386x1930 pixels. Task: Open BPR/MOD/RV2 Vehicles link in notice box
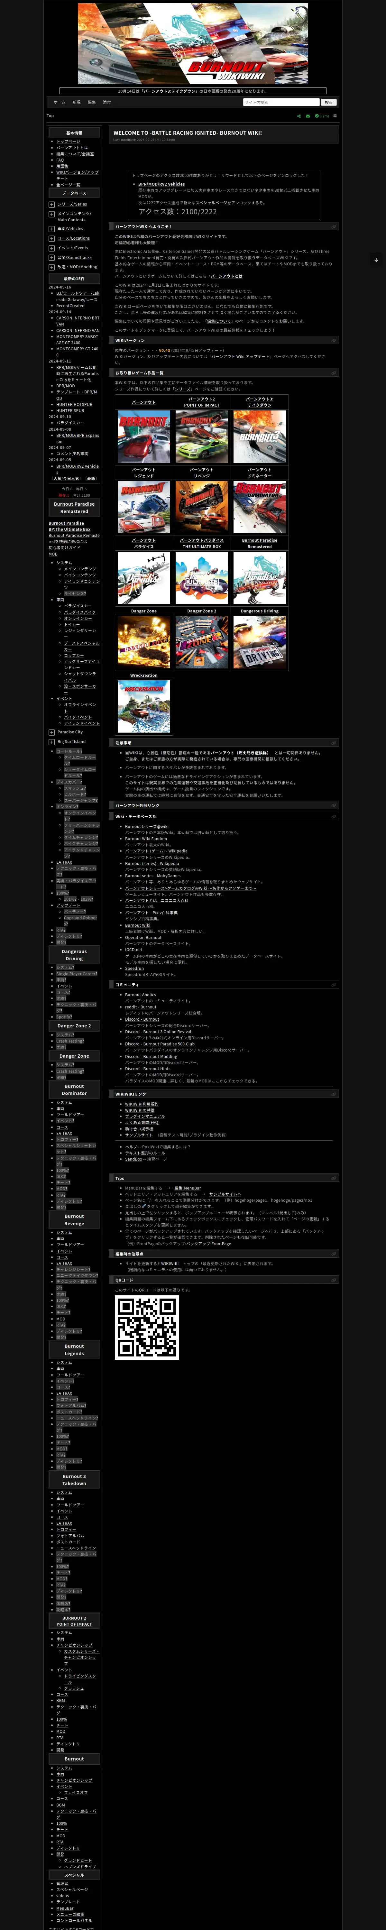tap(161, 184)
